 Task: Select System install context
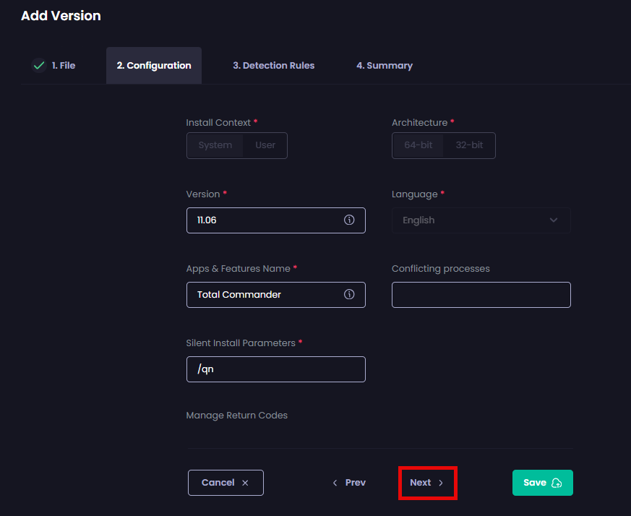click(215, 145)
